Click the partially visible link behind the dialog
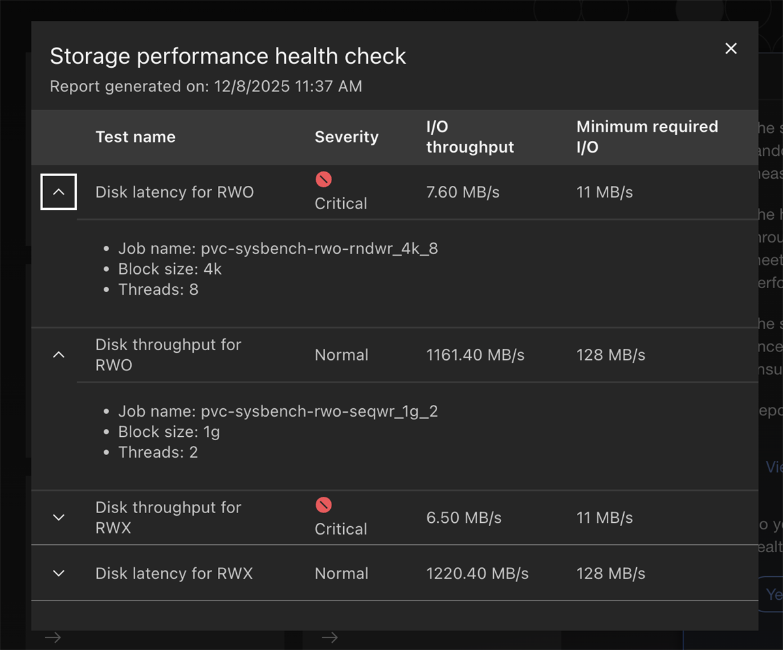This screenshot has height=650, width=783. coord(774,467)
